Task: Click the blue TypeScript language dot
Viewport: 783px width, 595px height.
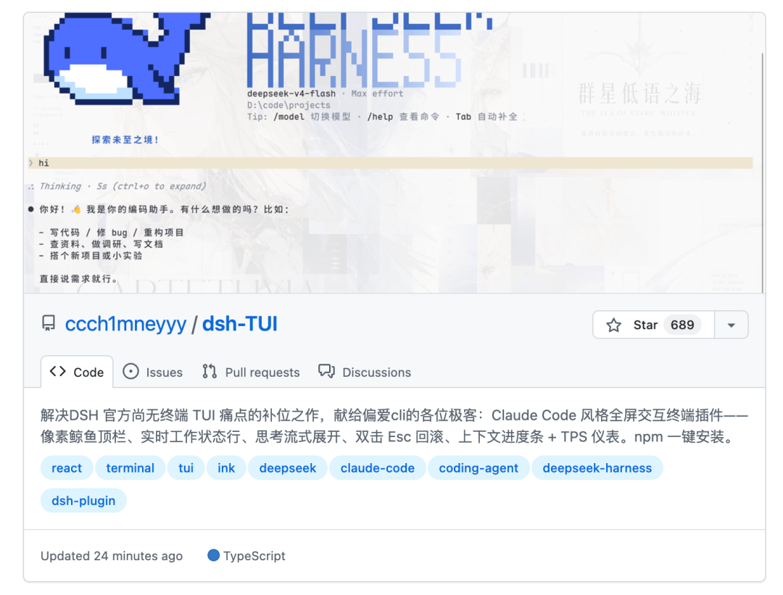Action: tap(213, 555)
